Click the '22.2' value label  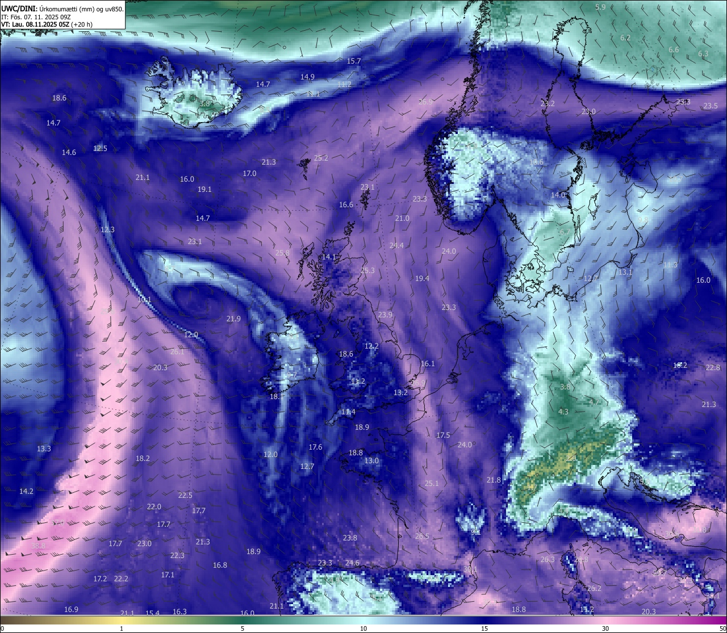coord(121,578)
